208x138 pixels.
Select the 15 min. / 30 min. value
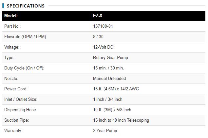pos(108,68)
